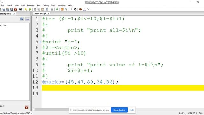Screen dimensions: 204x115
Task: Open the Help menu
Action: [70, 6]
